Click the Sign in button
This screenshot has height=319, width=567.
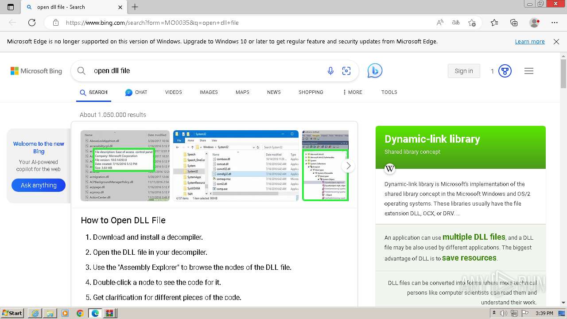click(x=464, y=71)
